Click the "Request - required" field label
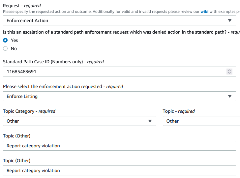 (x=22, y=6)
